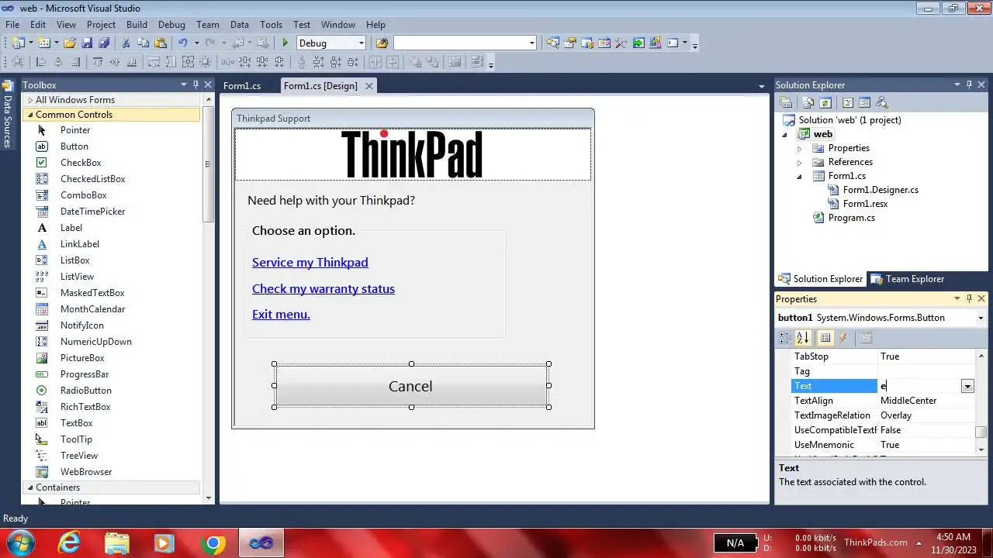Collapse the Form1.cs tree node
Image resolution: width=993 pixels, height=558 pixels.
point(800,176)
